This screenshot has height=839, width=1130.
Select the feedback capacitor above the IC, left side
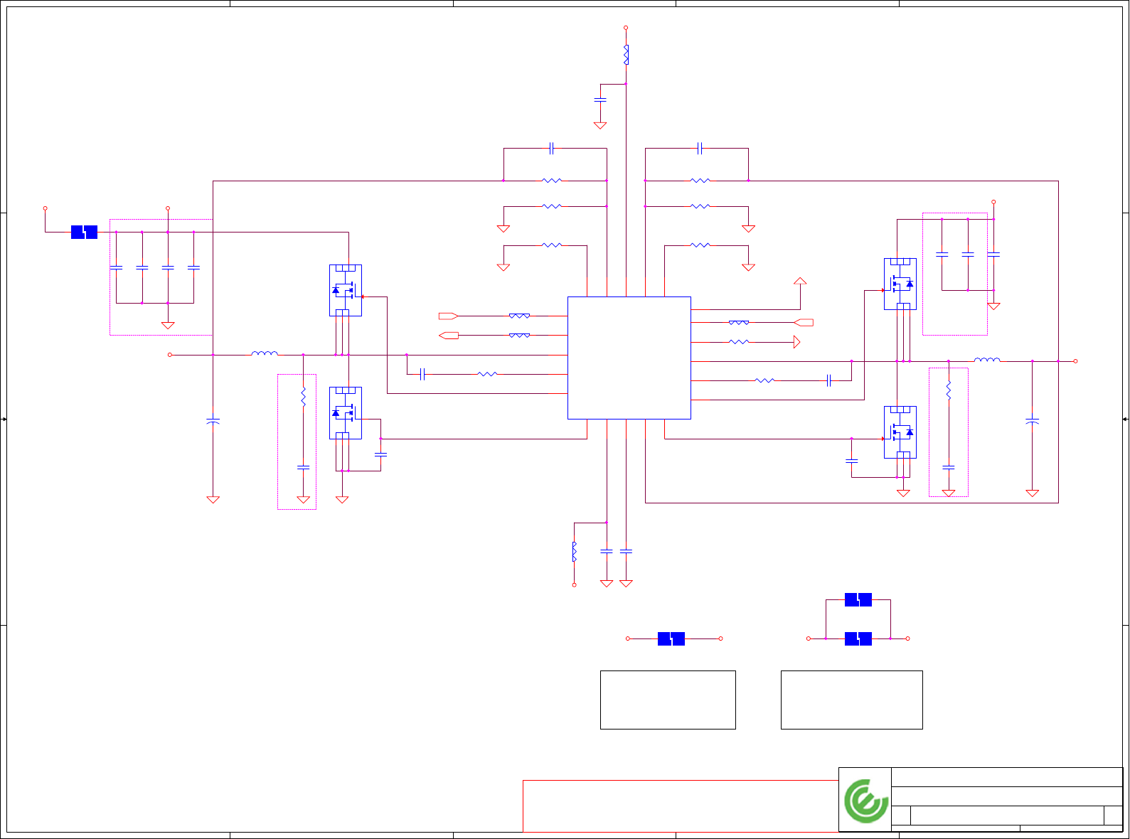pyautogui.click(x=552, y=148)
